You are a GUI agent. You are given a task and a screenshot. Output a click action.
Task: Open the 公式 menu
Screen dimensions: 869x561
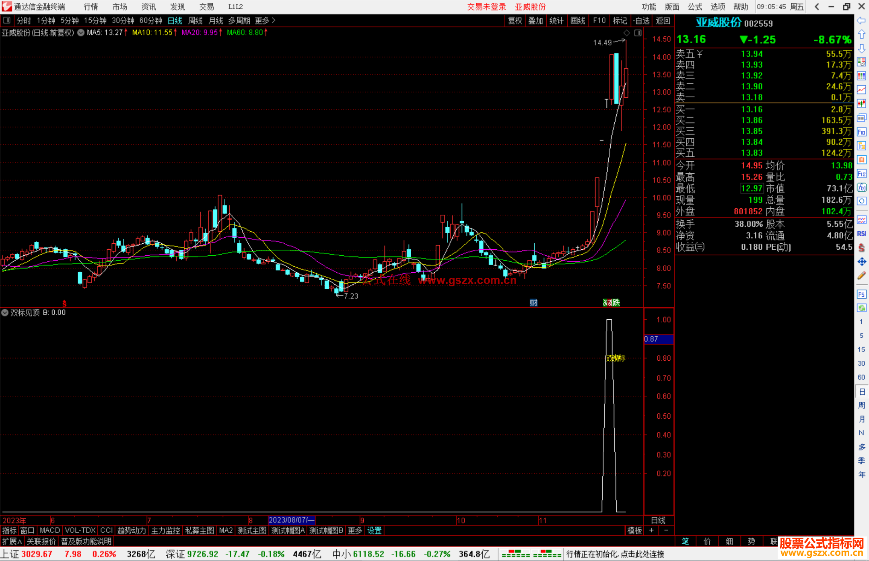(695, 7)
